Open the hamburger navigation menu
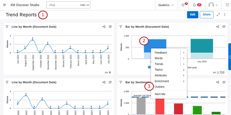Screen dimensions: 231x115 coord(4,5)
